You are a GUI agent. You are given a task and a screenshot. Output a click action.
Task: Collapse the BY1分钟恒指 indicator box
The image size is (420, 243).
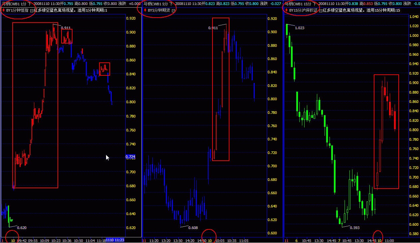point(32,11)
